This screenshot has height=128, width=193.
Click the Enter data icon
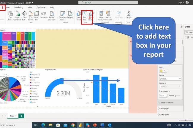pos(37,14)
